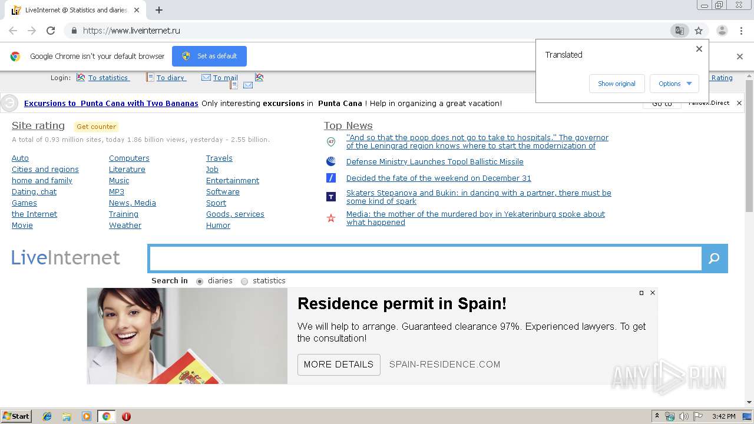The image size is (754, 424).
Task: Click the round arrow icon left of excursions ad
Action: [x=9, y=103]
